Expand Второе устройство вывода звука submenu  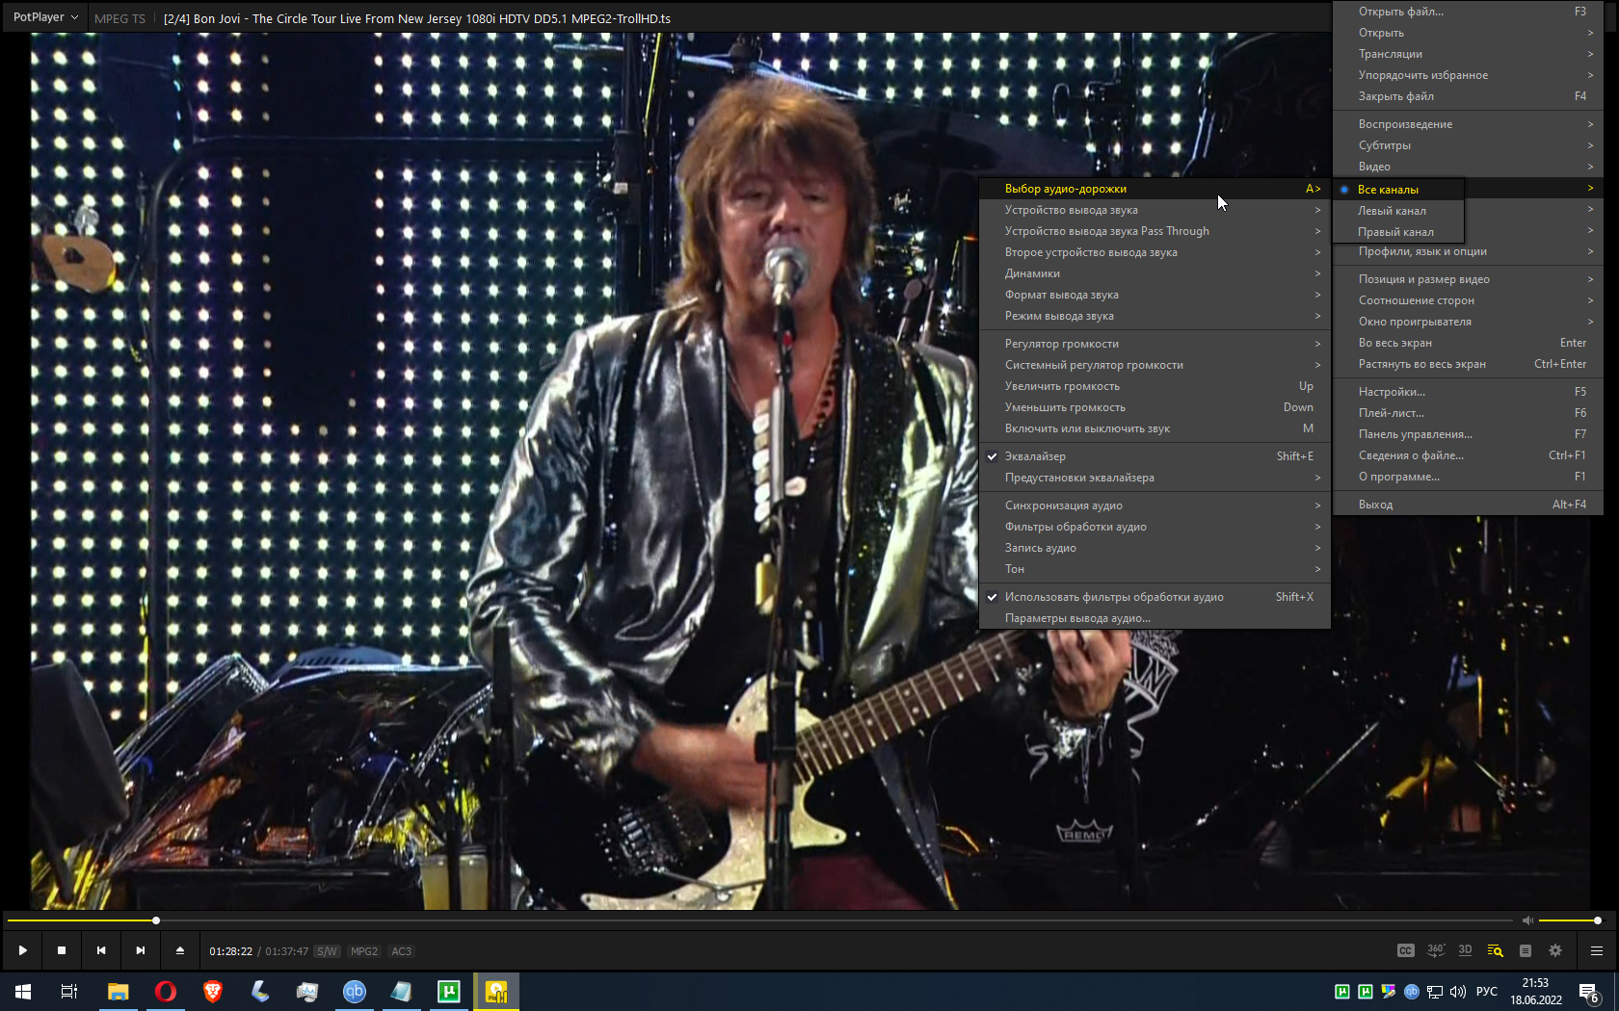pos(1155,252)
